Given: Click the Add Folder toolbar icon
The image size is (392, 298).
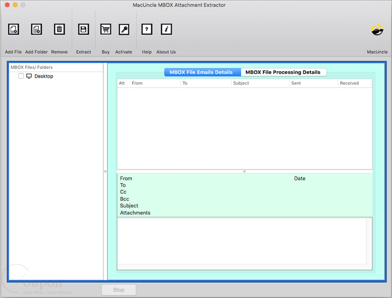Looking at the screenshot, I should (x=36, y=29).
